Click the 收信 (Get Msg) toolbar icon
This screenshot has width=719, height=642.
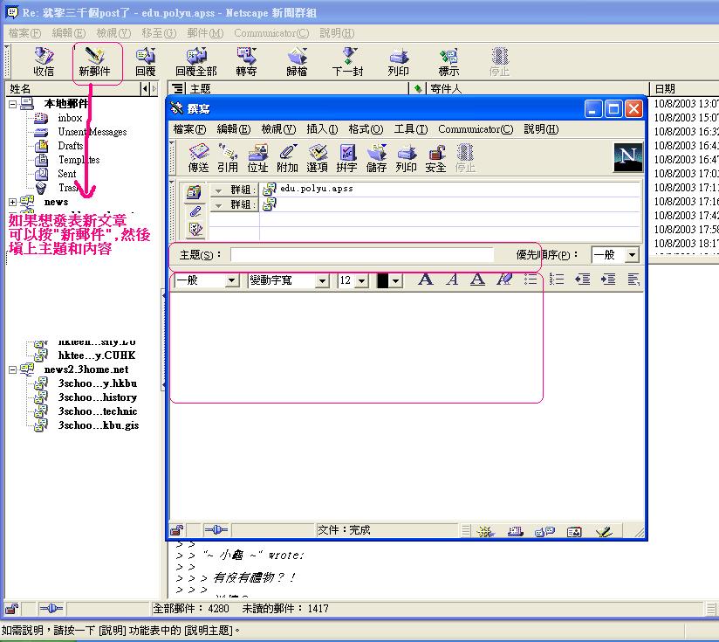click(x=44, y=62)
